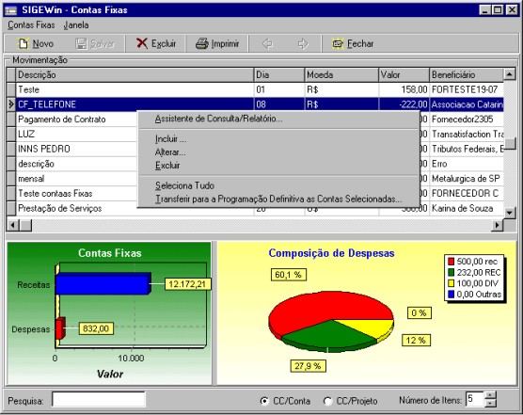
Task: Click the Valor column header
Action: pyautogui.click(x=404, y=74)
